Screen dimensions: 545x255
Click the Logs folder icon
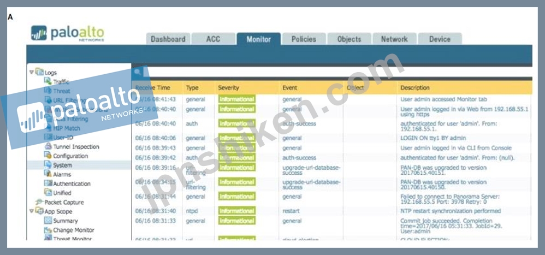coord(39,72)
